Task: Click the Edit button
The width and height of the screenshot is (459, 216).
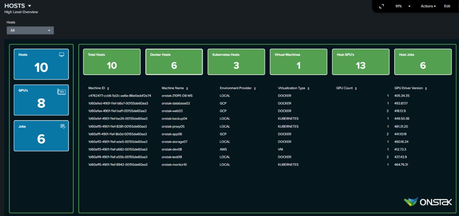Action: tap(447, 6)
